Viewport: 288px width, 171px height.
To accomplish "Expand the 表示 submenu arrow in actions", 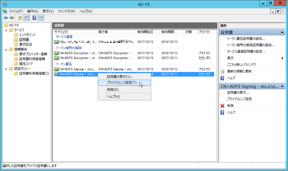I will pos(282,58).
